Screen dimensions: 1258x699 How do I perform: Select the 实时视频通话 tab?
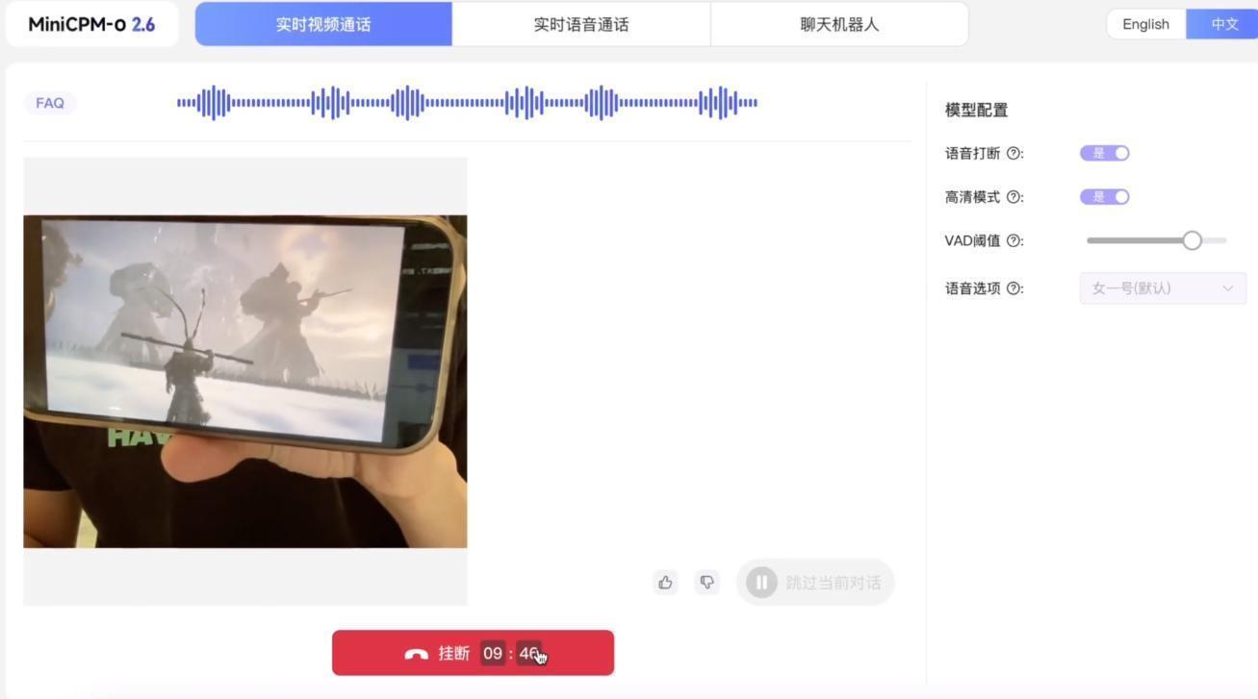pos(323,24)
